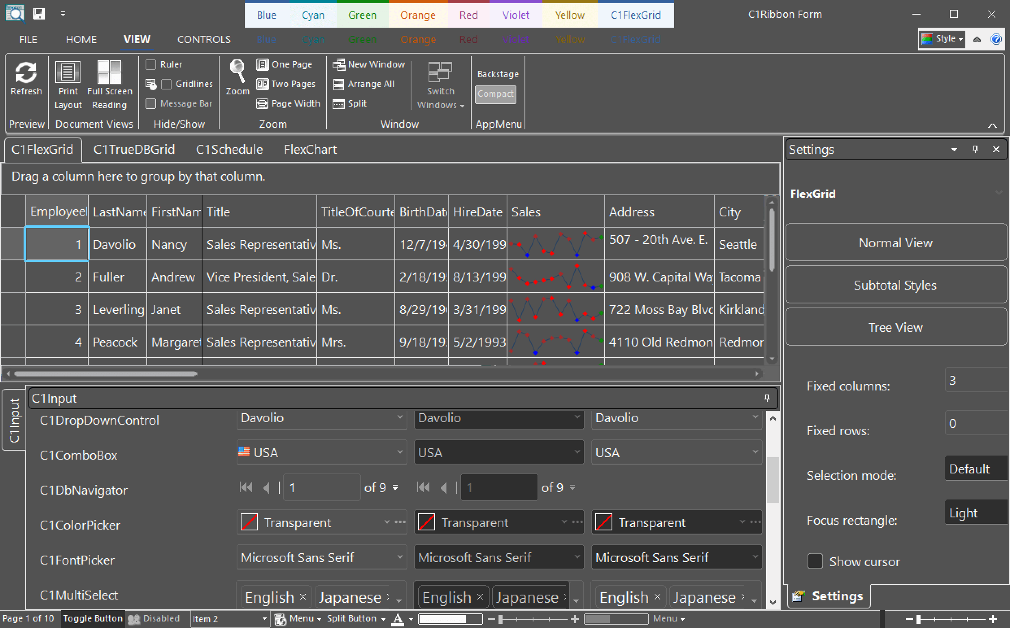Click the Toggle Button in status bar
Screen dimensions: 1010x628
pyautogui.click(x=93, y=619)
